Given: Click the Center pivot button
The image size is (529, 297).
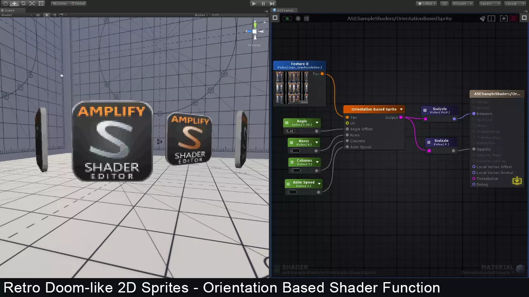Looking at the screenshot, I should point(60,3).
